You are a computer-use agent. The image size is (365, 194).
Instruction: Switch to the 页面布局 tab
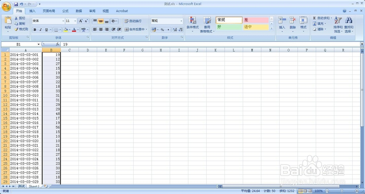click(49, 11)
